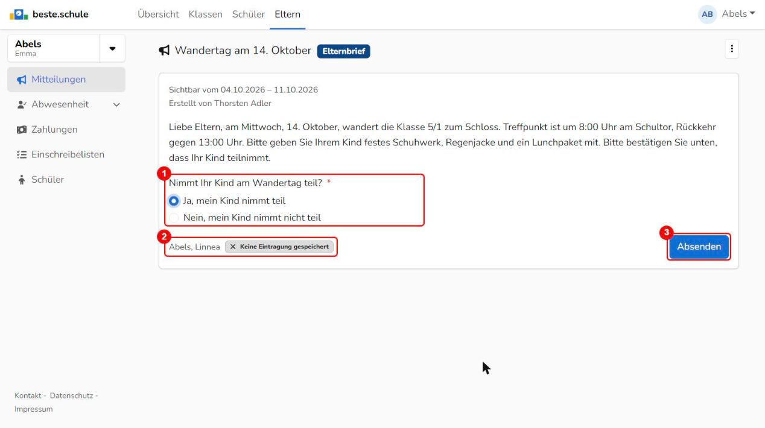The image size is (765, 428).
Task: Click the 'Keine Eintragung gespeichert' badge
Action: 279,247
